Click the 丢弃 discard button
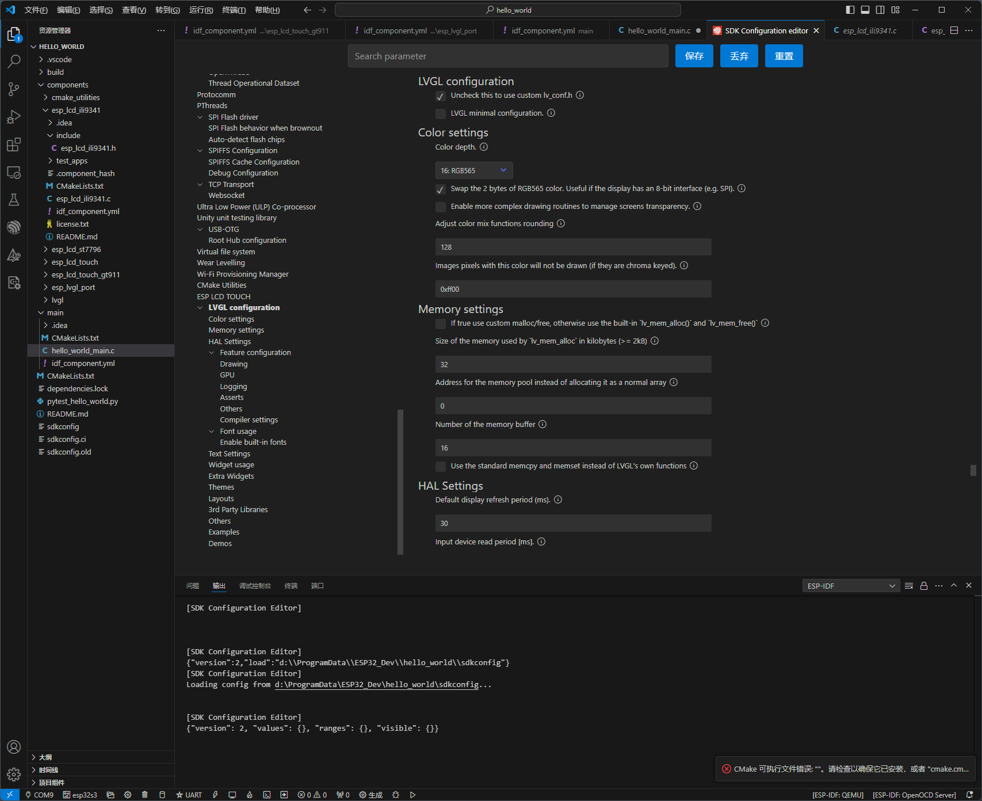 pos(739,56)
